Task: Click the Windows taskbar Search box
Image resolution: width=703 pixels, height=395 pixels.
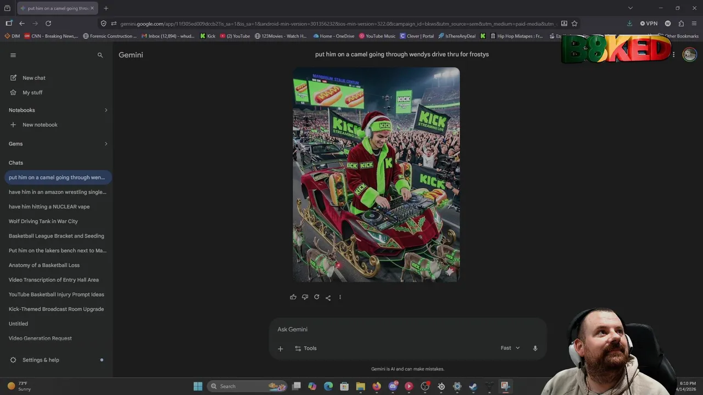Action: pyautogui.click(x=247, y=386)
